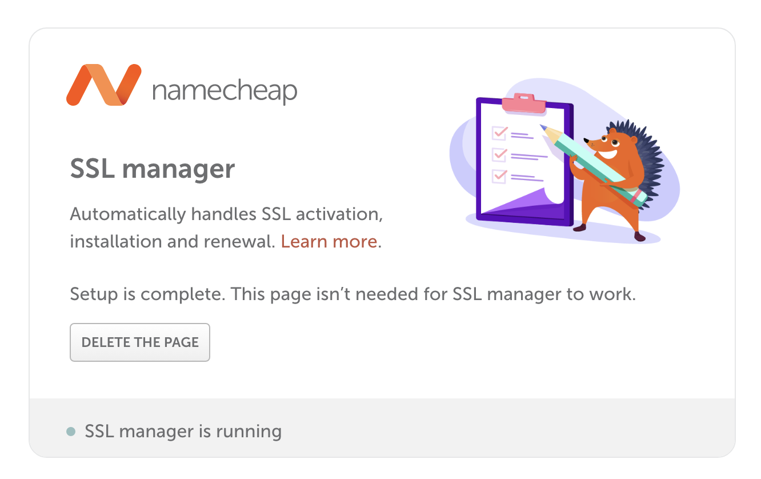Click the "Setup is complete" message text

pyautogui.click(x=353, y=295)
